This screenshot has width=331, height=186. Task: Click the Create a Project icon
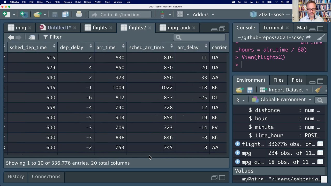[24, 14]
